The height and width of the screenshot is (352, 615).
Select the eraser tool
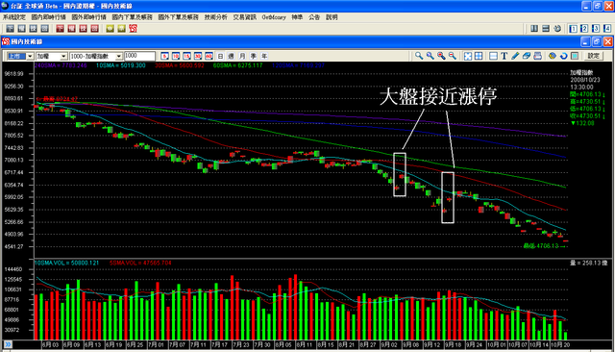[x=527, y=56]
